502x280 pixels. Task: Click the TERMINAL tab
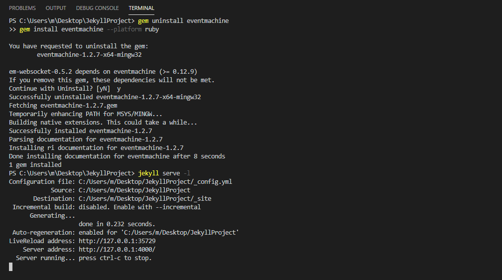coord(141,8)
